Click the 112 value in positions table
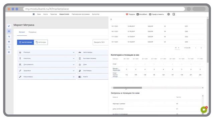Screen dimensions: 214x120 click(126, 75)
